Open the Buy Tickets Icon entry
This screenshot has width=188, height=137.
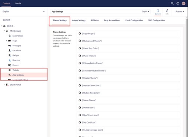click(x=129, y=115)
